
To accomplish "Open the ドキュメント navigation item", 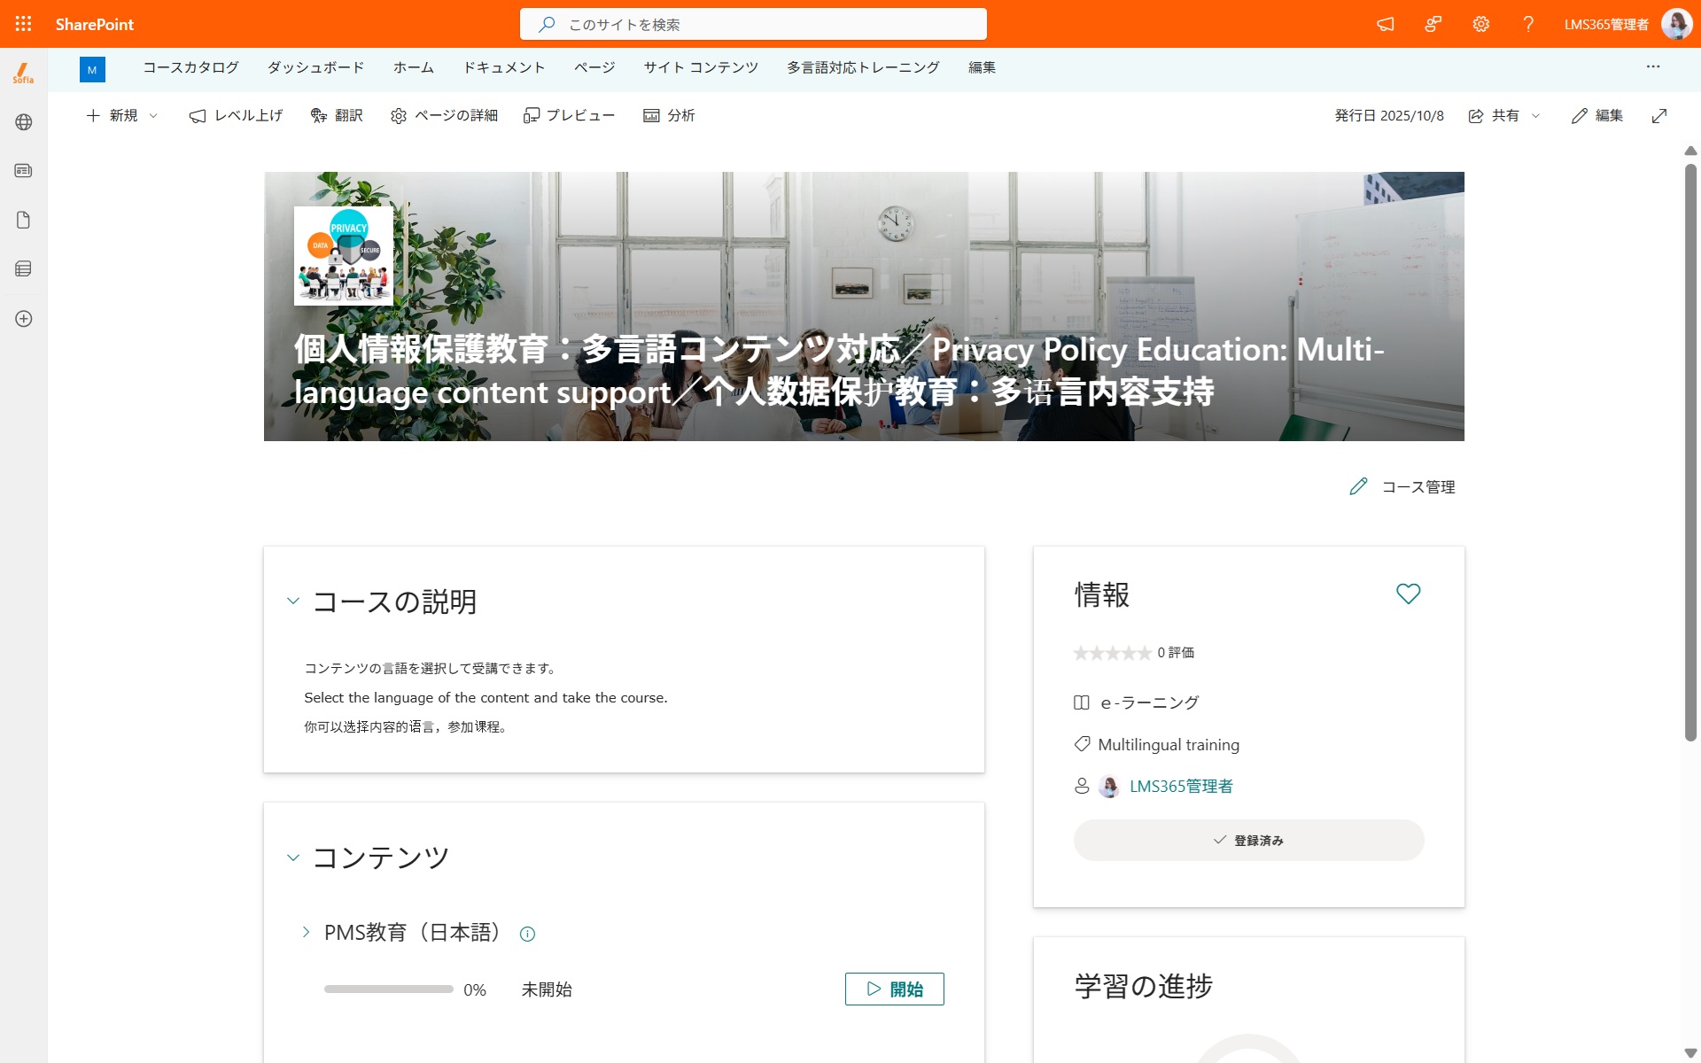I will click(x=504, y=67).
